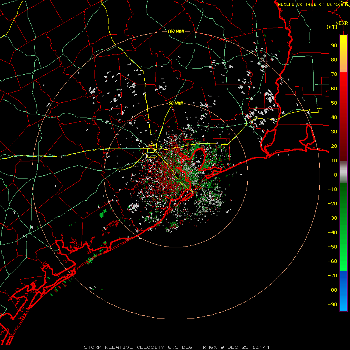Click the "60" value on the velocity scale
Viewport: 350px width, 350px height.
coord(334,88)
